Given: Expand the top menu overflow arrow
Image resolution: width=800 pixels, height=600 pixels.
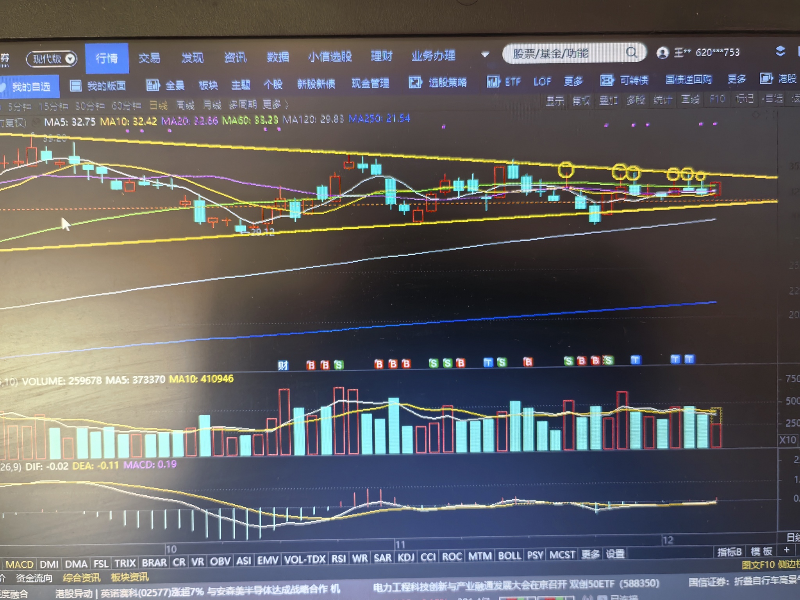Looking at the screenshot, I should click(x=485, y=55).
